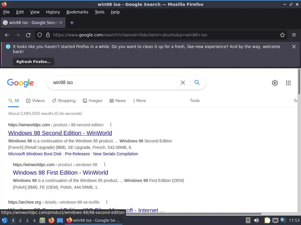Open New Serials Compilation sitelink
The width and height of the screenshot is (301, 225).
click(116, 154)
